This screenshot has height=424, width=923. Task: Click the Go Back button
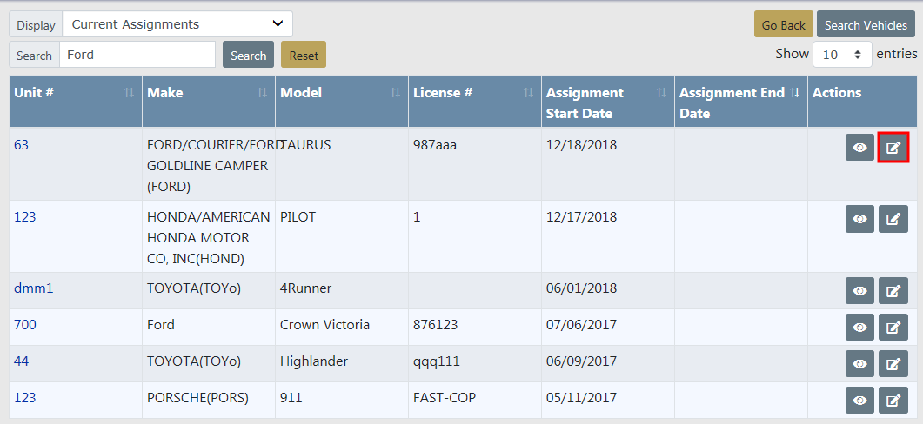click(x=783, y=25)
